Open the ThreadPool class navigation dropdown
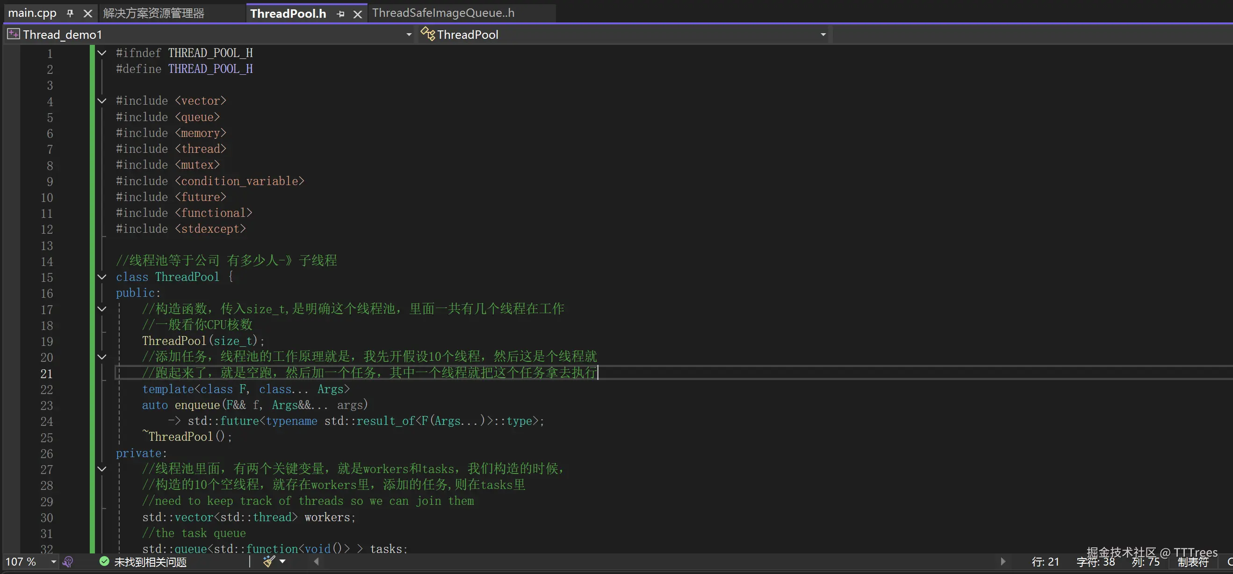Screen dimensions: 1233x574 coord(823,35)
